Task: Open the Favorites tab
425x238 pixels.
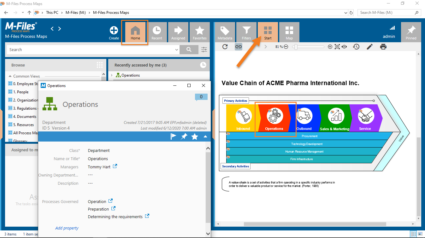Action: tap(200, 32)
